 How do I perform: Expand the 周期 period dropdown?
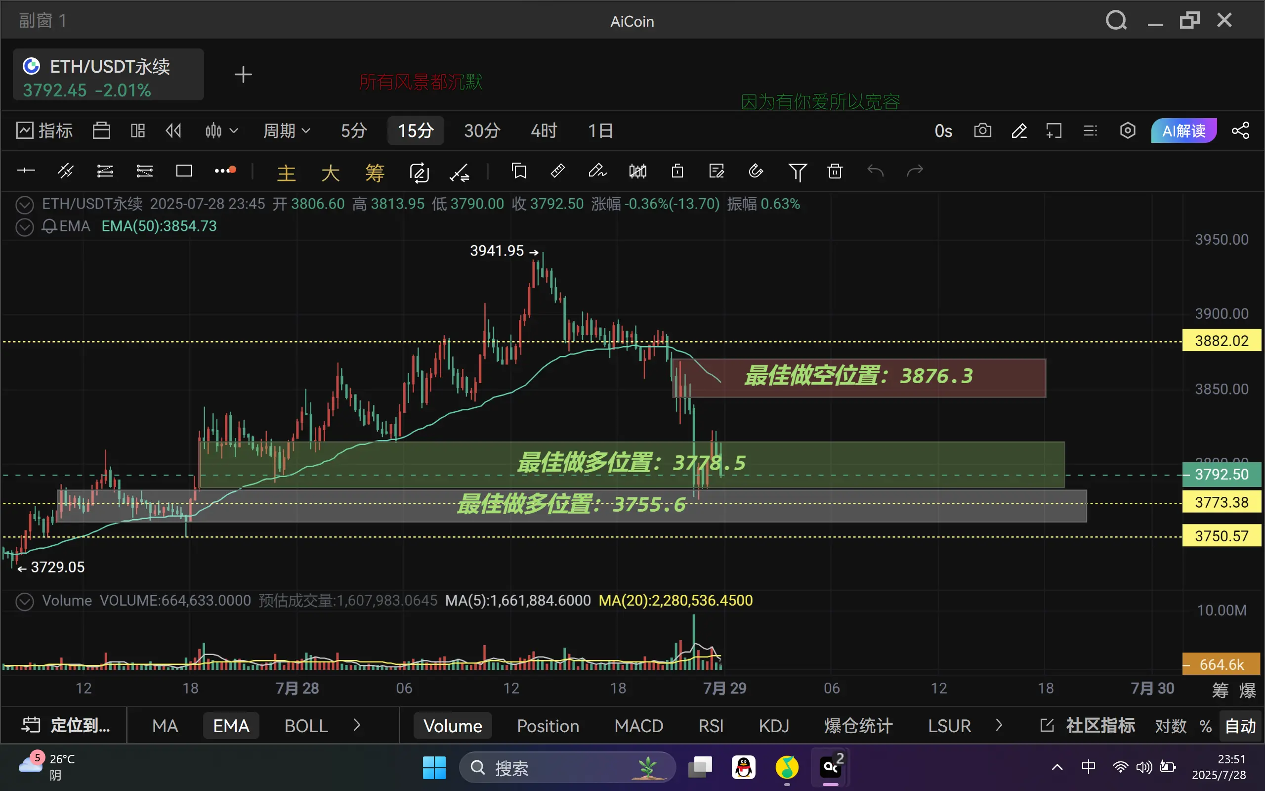click(x=287, y=130)
